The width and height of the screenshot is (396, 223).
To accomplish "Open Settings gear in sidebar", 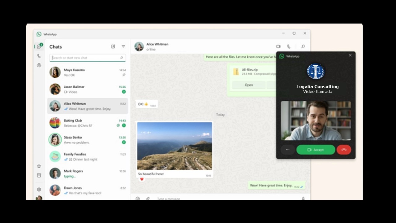I will (x=39, y=189).
